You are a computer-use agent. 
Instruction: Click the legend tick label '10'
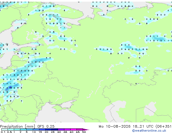[34, 132]
